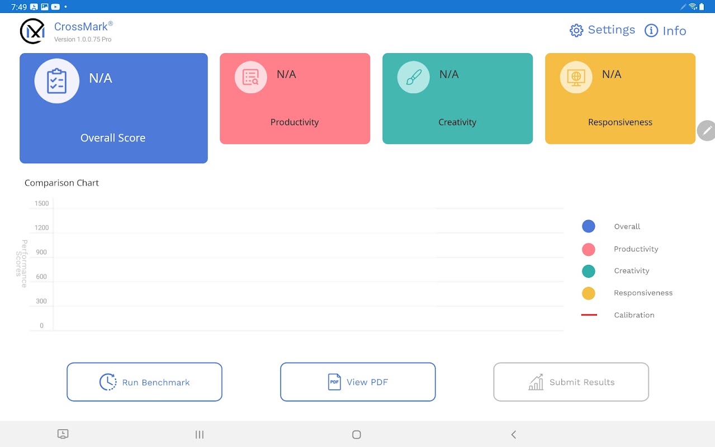Screen dimensions: 715x447
Task: Open Settings via the gear icon
Action: coord(576,30)
